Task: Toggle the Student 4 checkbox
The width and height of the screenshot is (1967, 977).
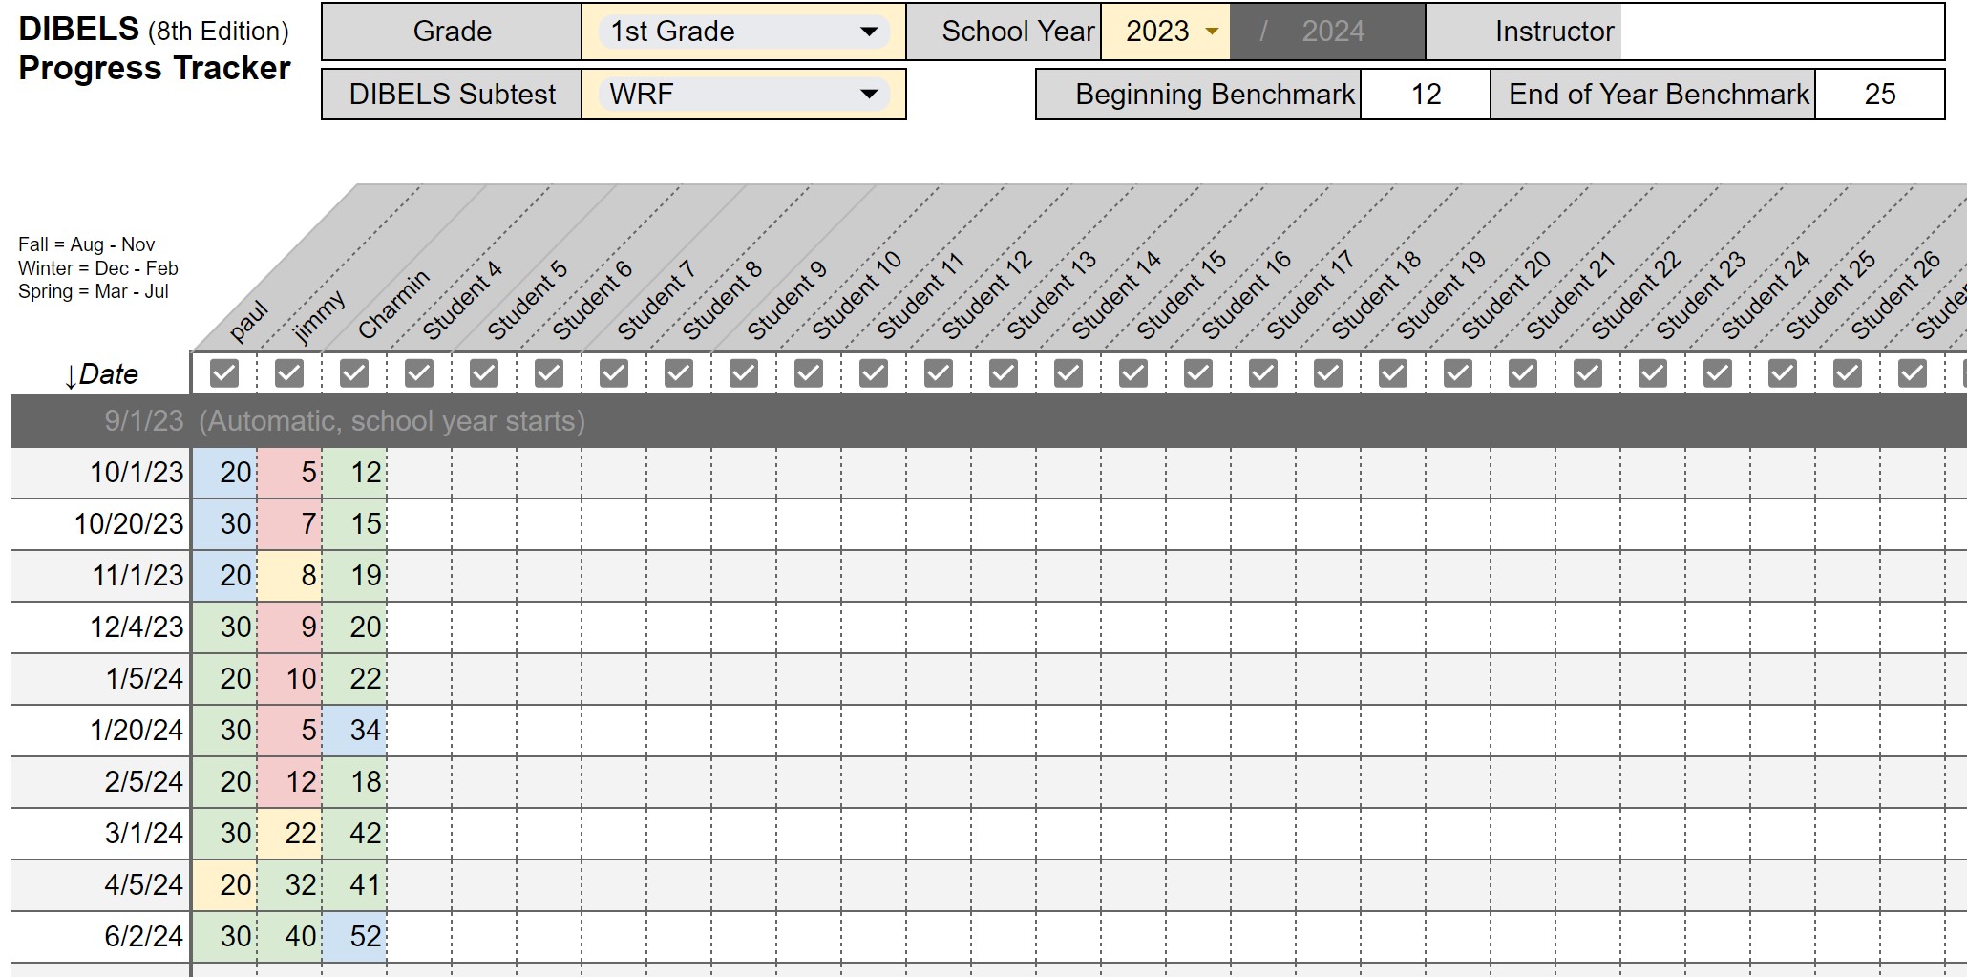Action: (x=418, y=372)
